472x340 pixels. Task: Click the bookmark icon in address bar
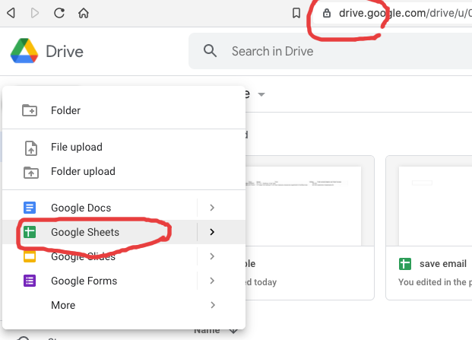(296, 13)
